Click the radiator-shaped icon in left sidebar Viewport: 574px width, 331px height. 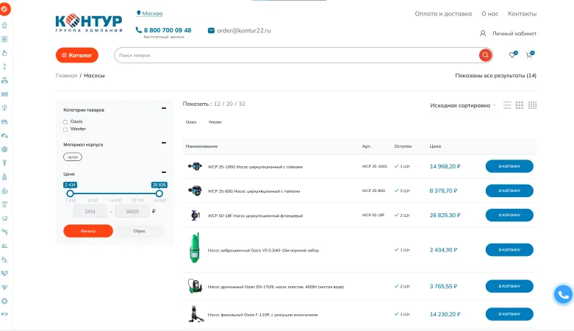pos(4,94)
